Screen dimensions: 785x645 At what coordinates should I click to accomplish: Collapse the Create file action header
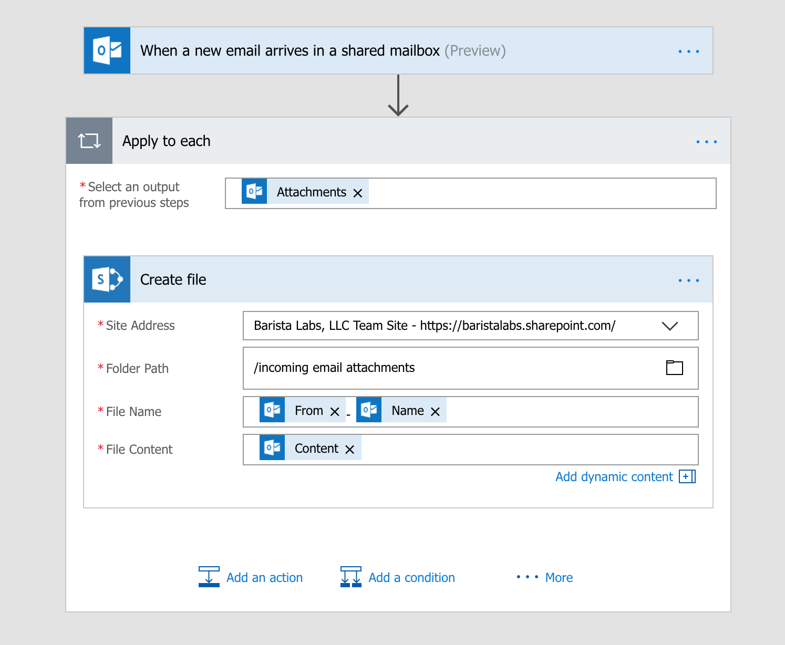[x=398, y=279]
